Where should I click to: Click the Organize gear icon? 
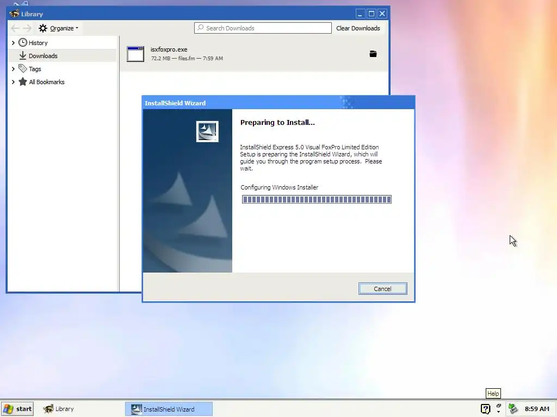click(43, 28)
